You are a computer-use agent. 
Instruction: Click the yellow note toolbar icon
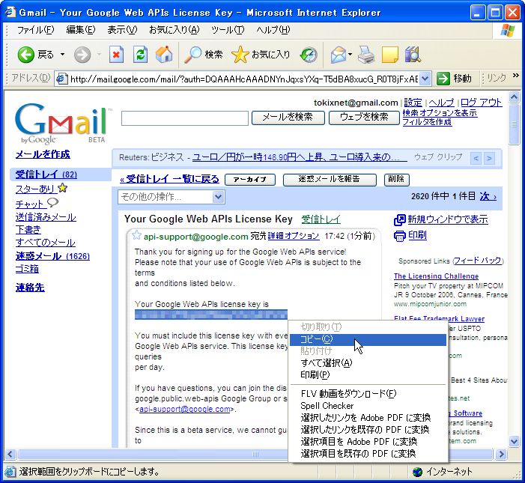389,55
